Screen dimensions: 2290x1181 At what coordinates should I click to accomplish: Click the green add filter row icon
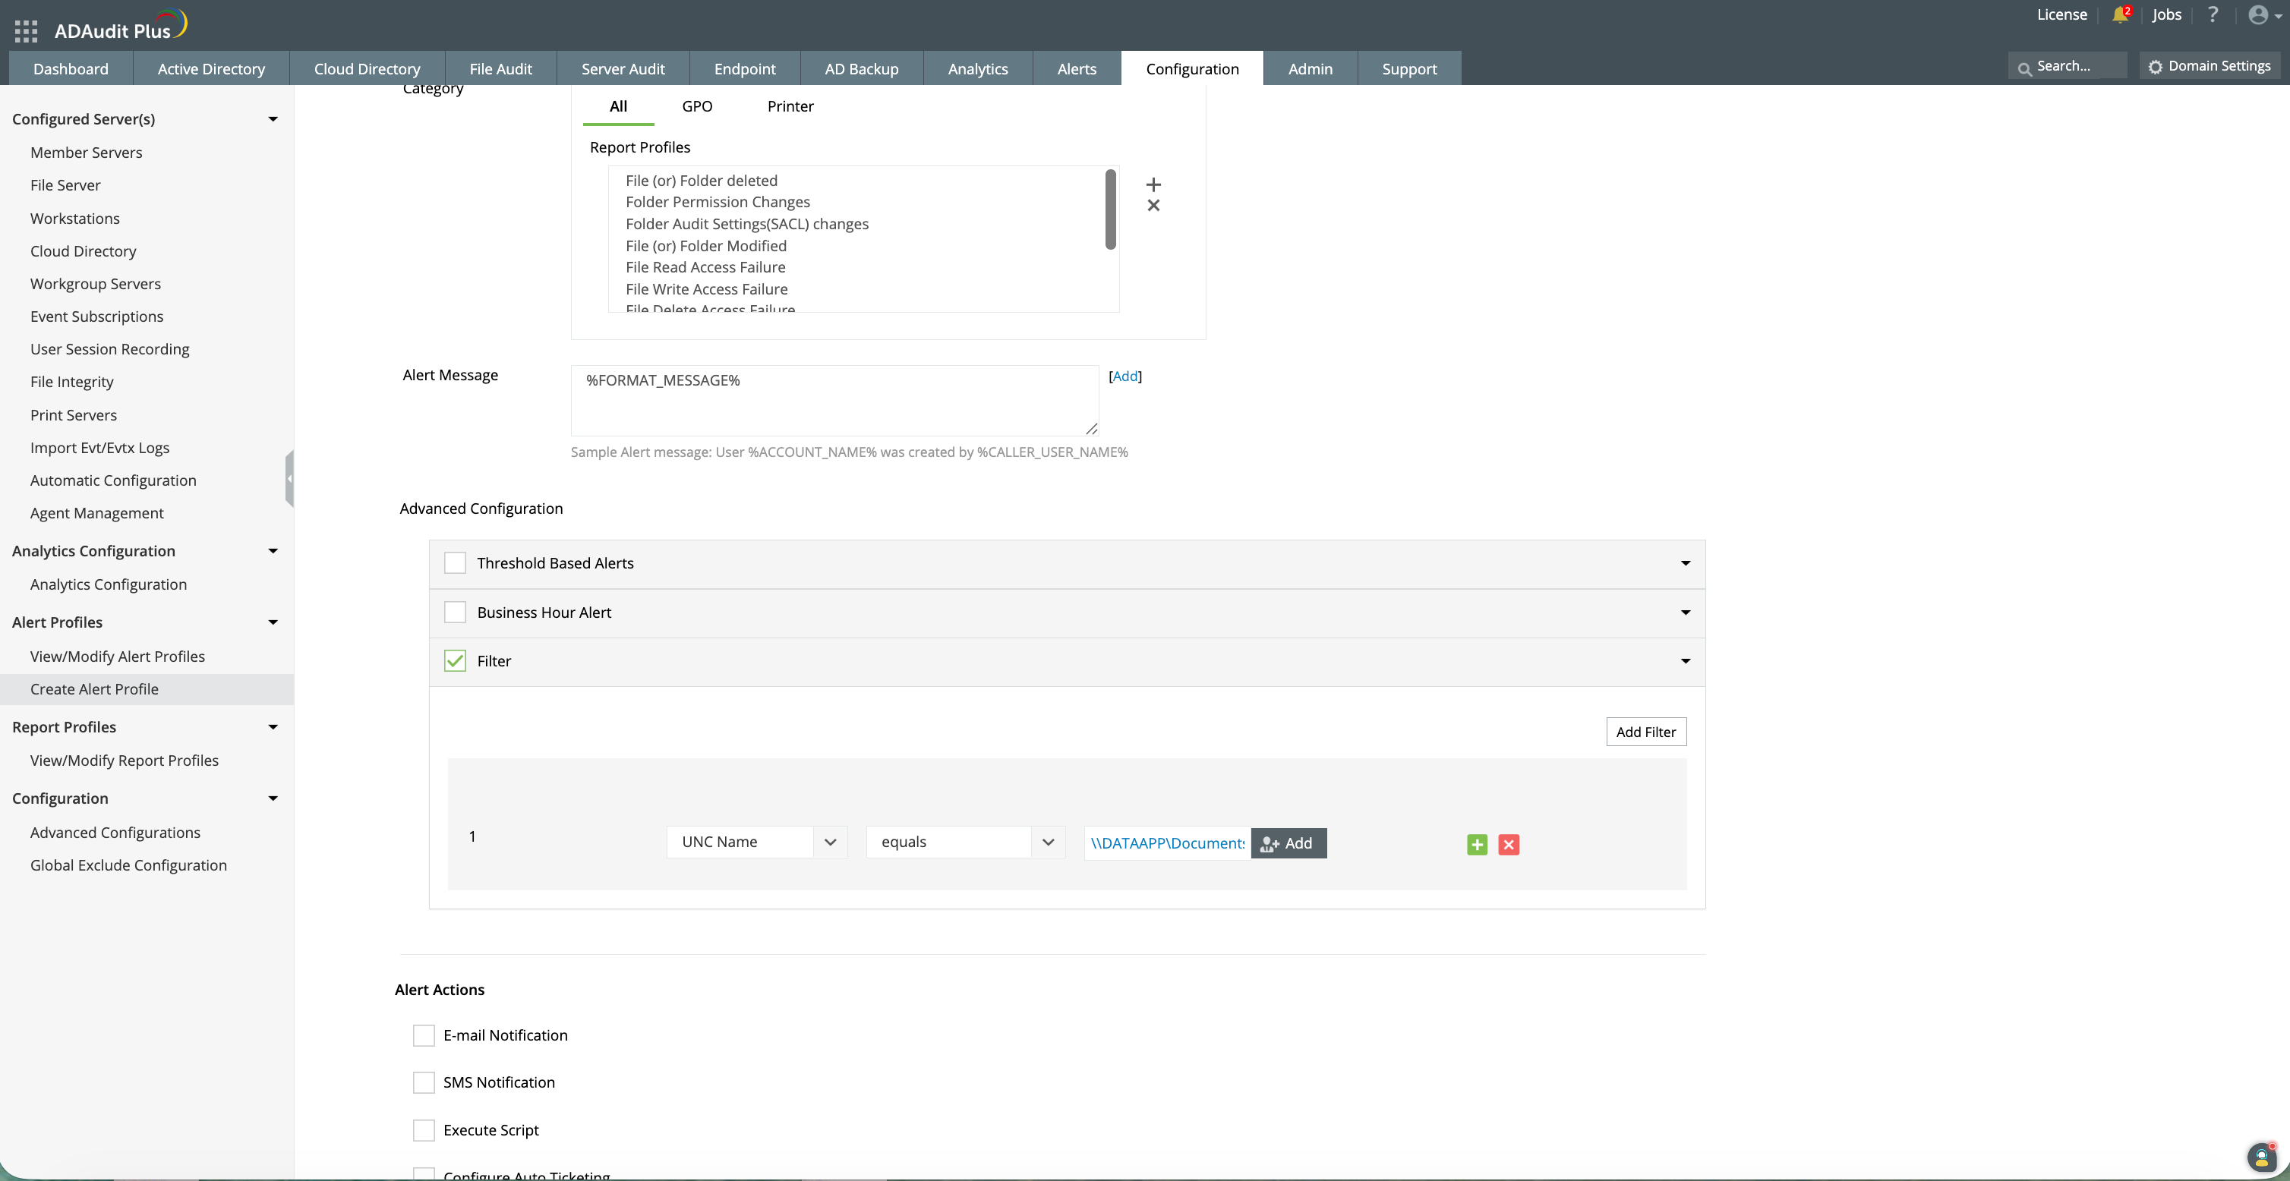(x=1477, y=844)
